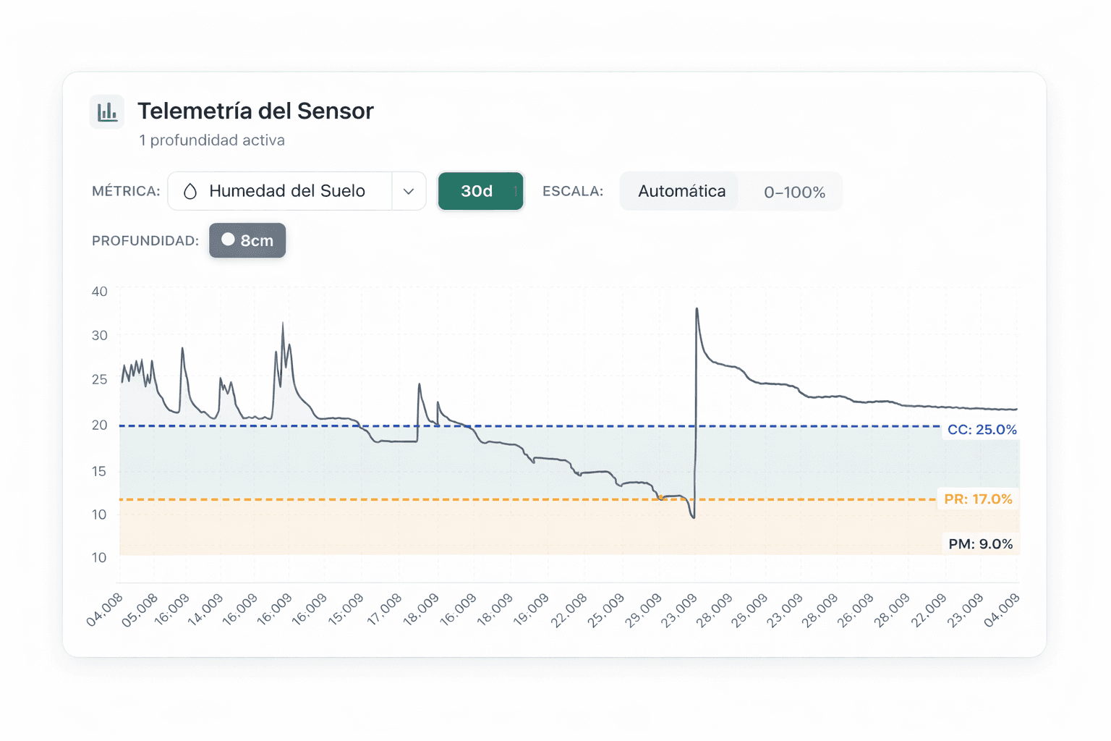The image size is (1111, 741).
Task: Click the orange data point on the moisture curve
Action: (662, 496)
